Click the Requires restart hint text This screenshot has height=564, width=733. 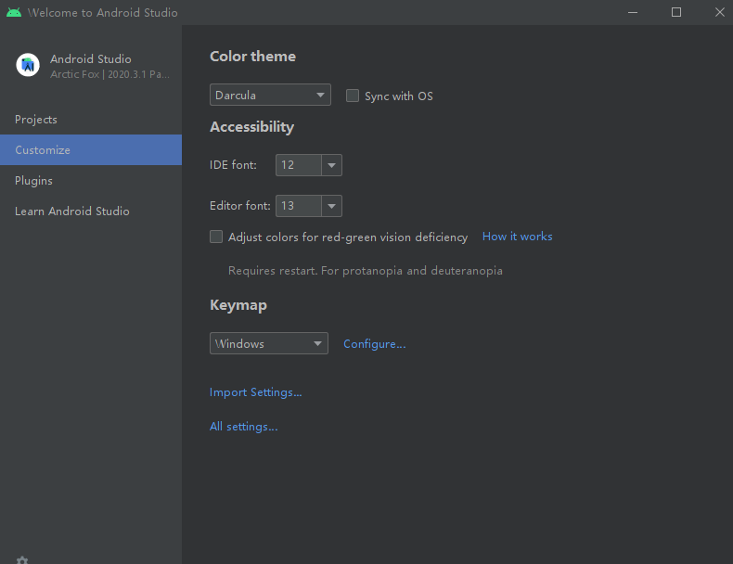365,271
